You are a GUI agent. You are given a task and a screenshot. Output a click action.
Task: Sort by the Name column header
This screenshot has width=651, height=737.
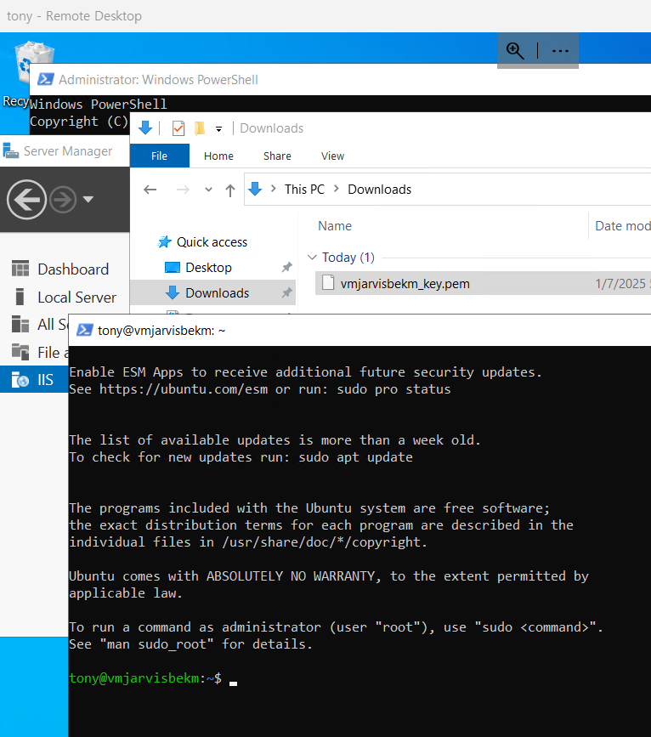click(x=335, y=226)
